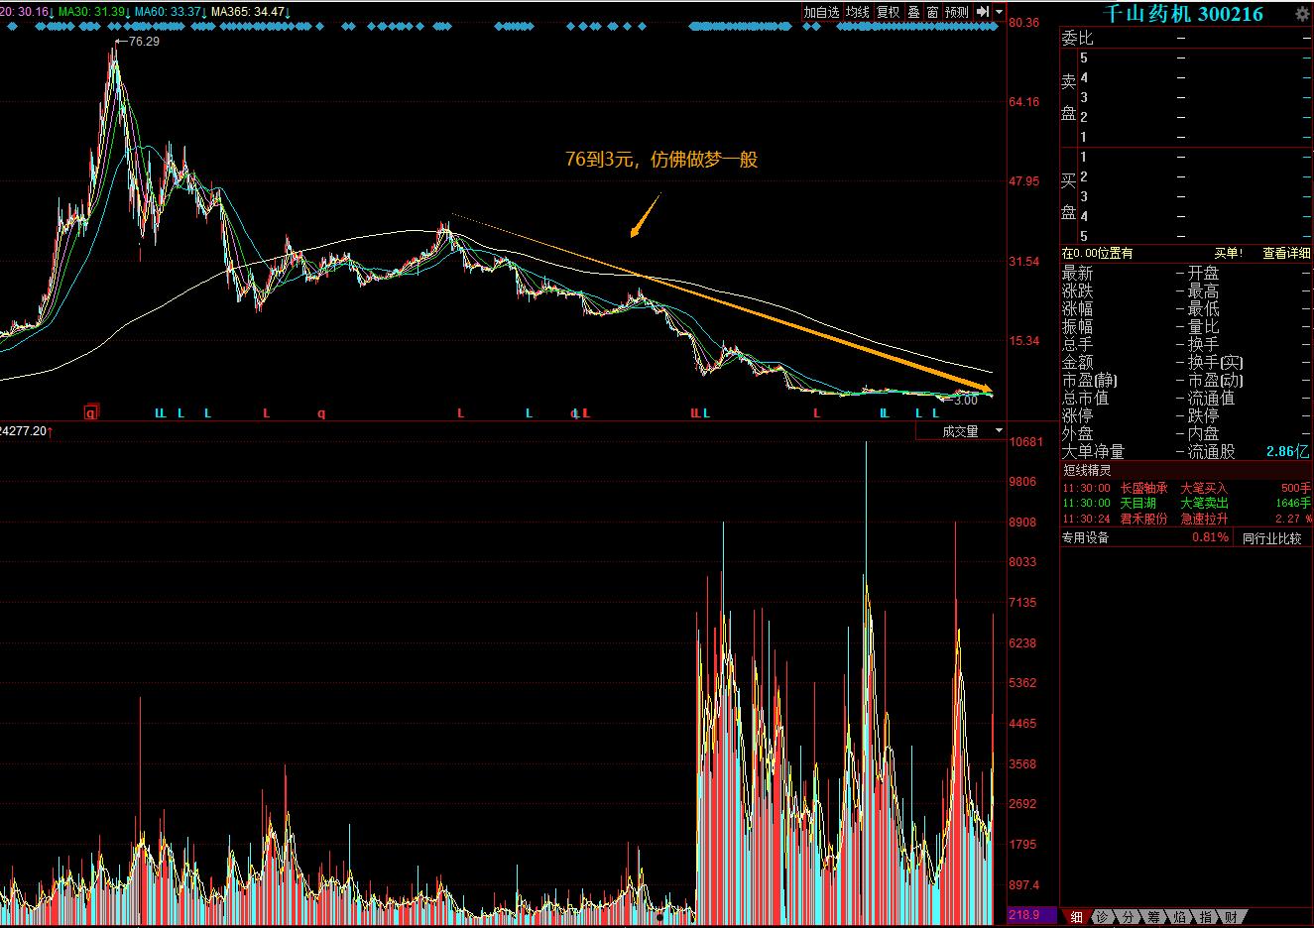Click the jump-to-end arrow icon
1314x928 pixels.
point(982,12)
